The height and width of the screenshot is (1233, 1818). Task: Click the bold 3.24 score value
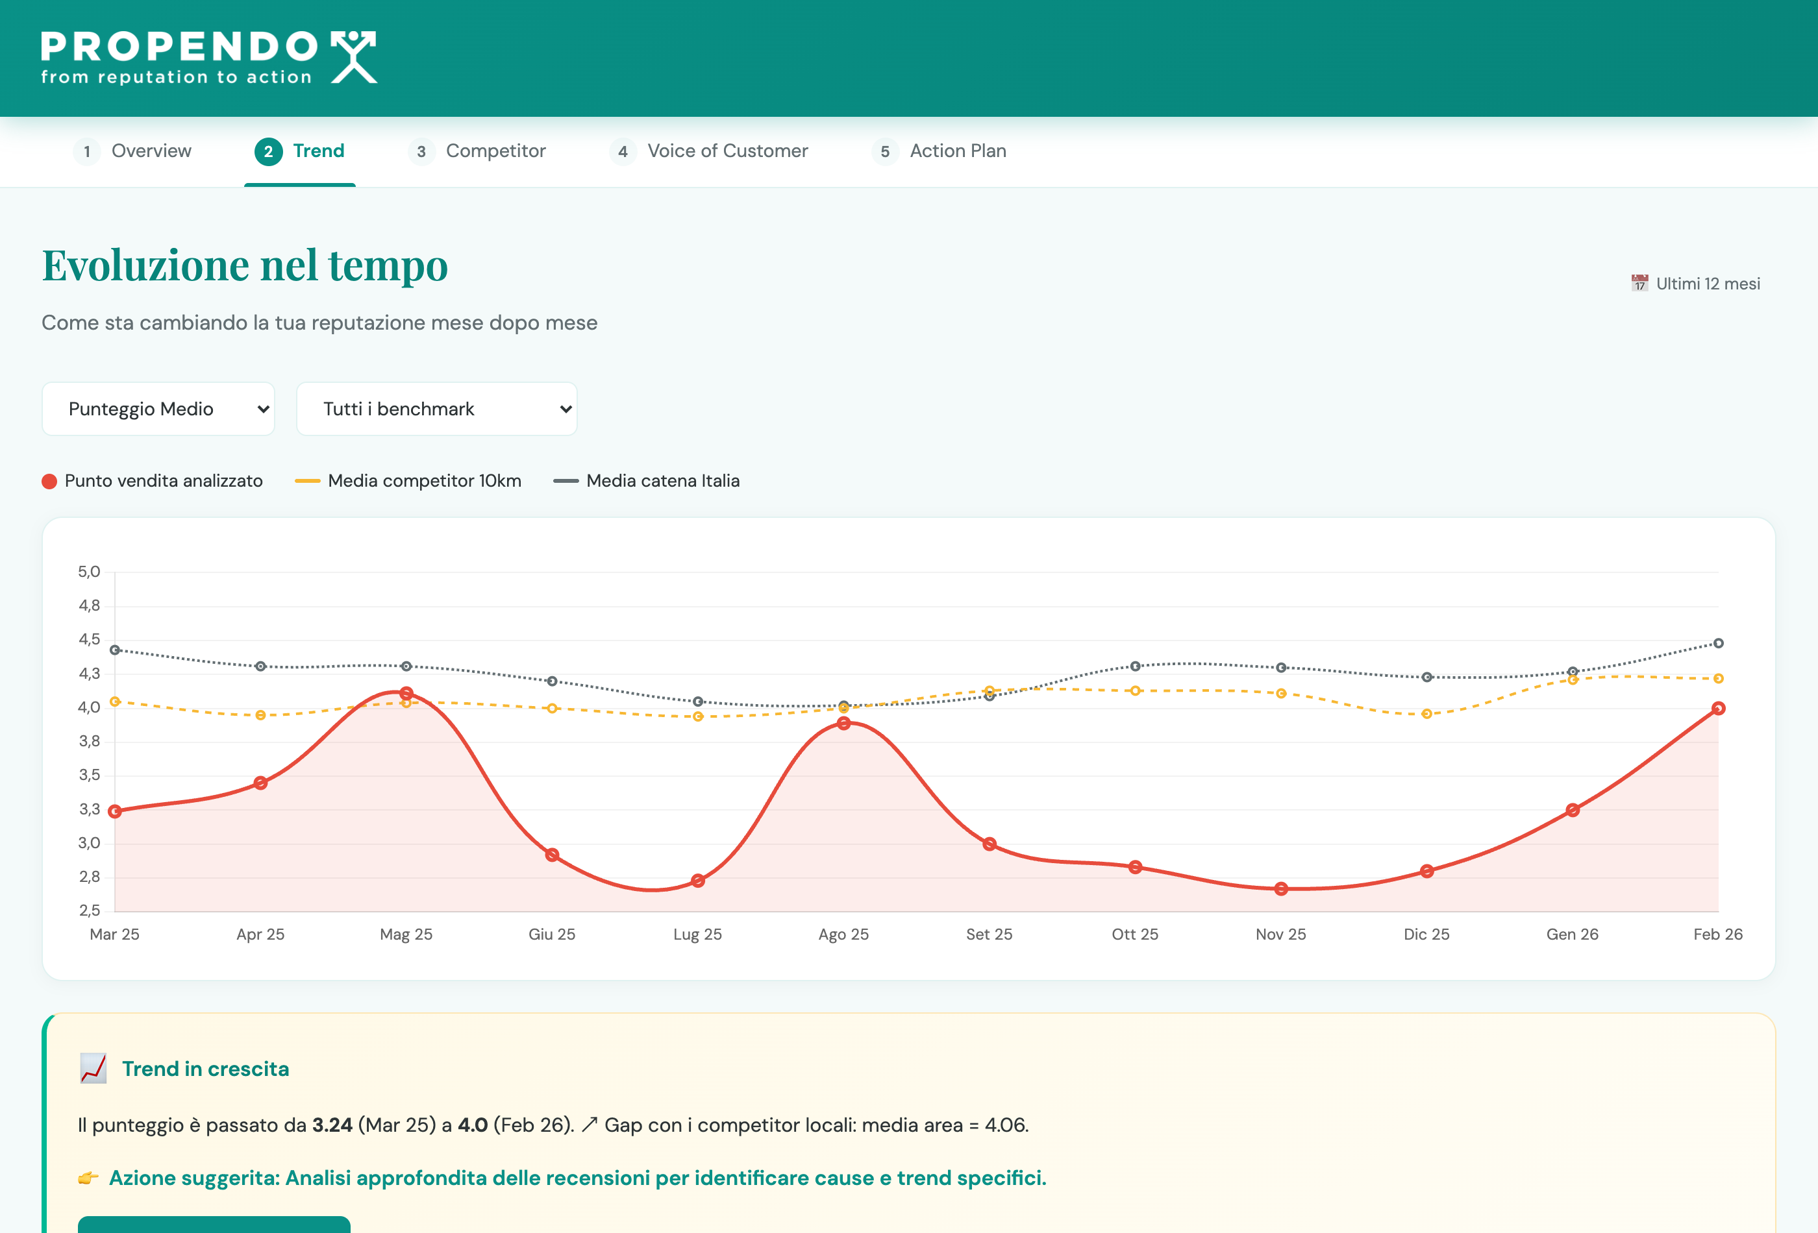tap(332, 1125)
